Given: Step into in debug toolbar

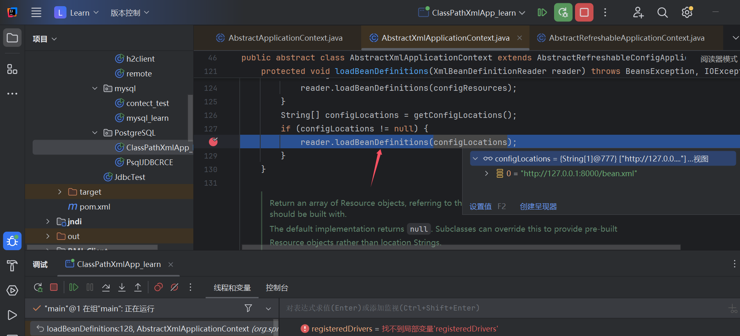Looking at the screenshot, I should coord(122,288).
